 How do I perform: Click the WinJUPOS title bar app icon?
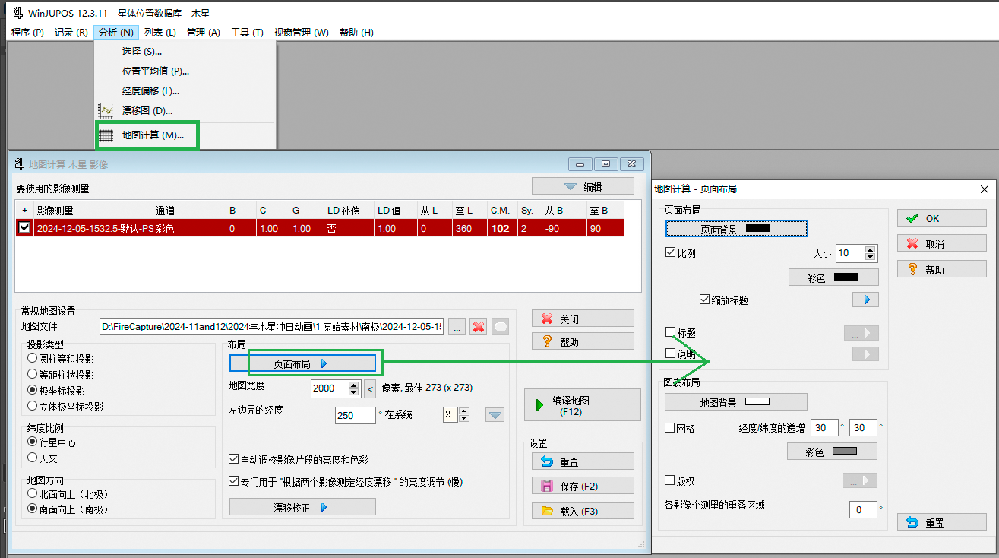click(x=17, y=11)
